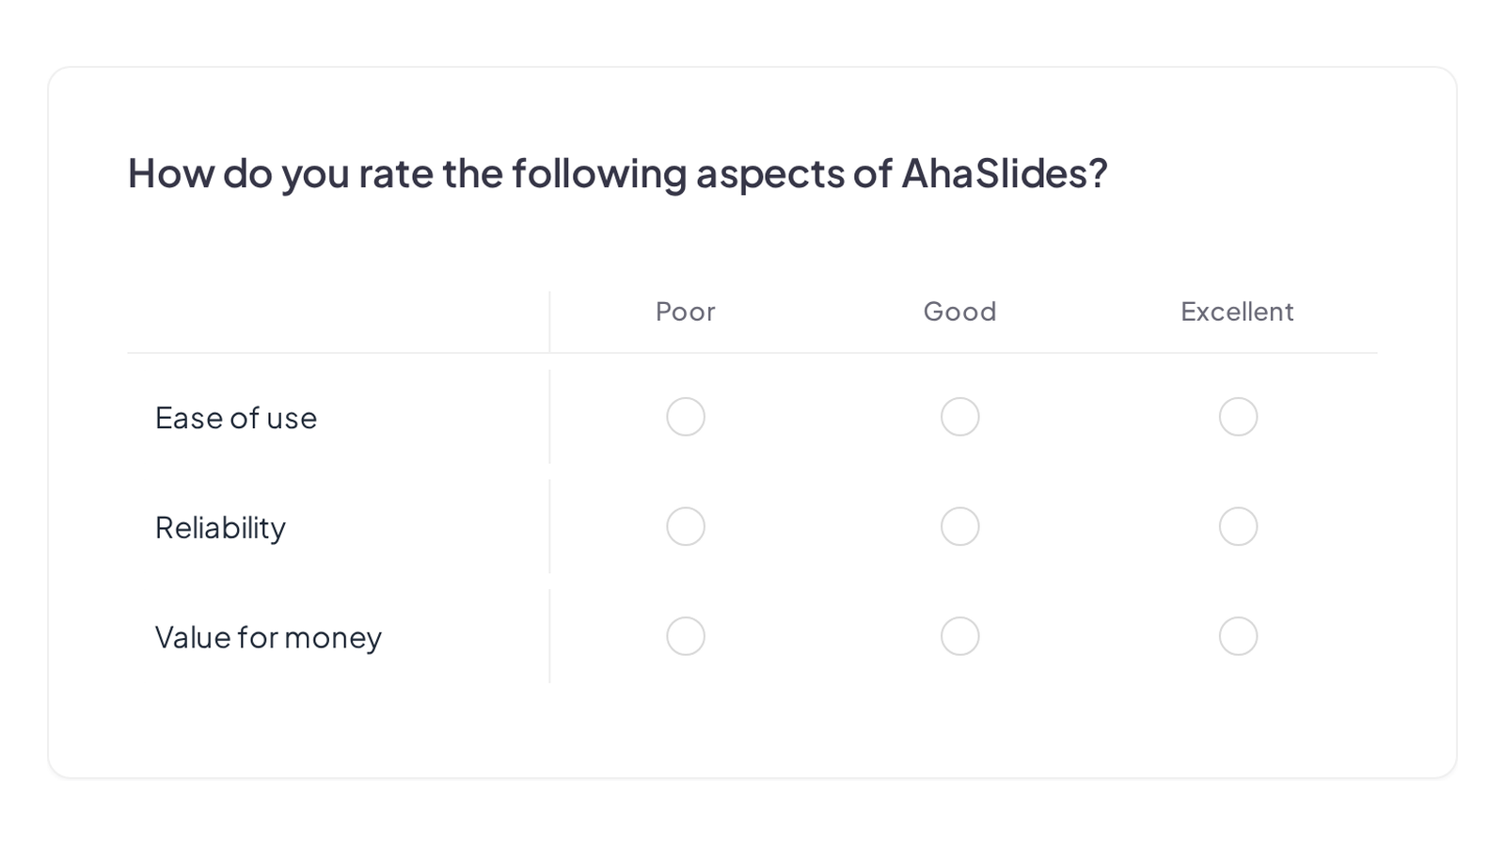Click the gray background outside the card
The height and width of the screenshot is (847, 1505).
click(x=752, y=814)
